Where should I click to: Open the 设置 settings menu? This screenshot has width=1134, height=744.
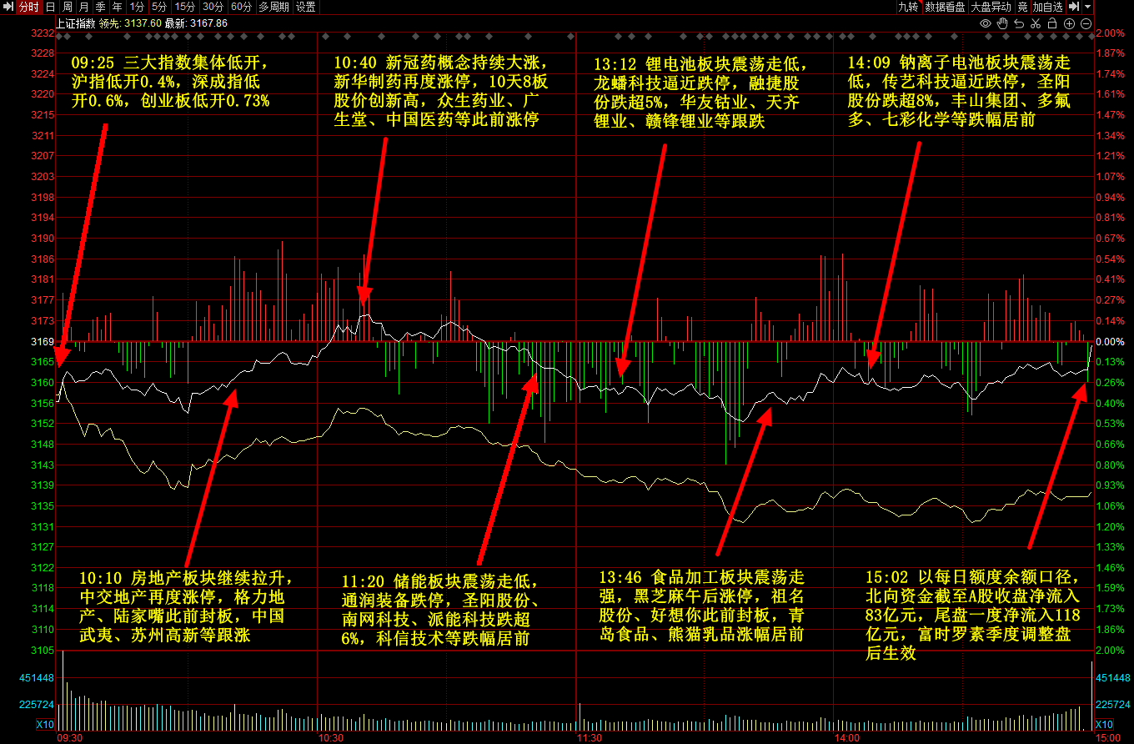pos(306,7)
